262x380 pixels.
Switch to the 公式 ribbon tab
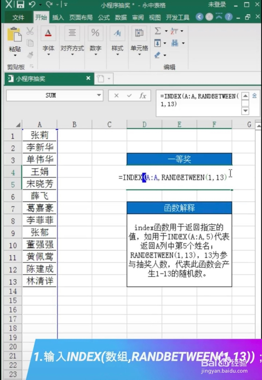(104, 17)
